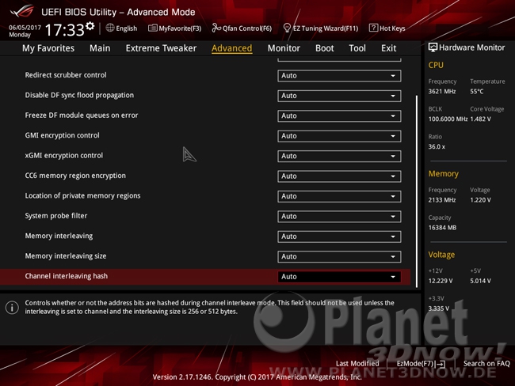The image size is (515, 386).
Task: Click the 06/05/2017 Monday date
Action: pos(25,31)
